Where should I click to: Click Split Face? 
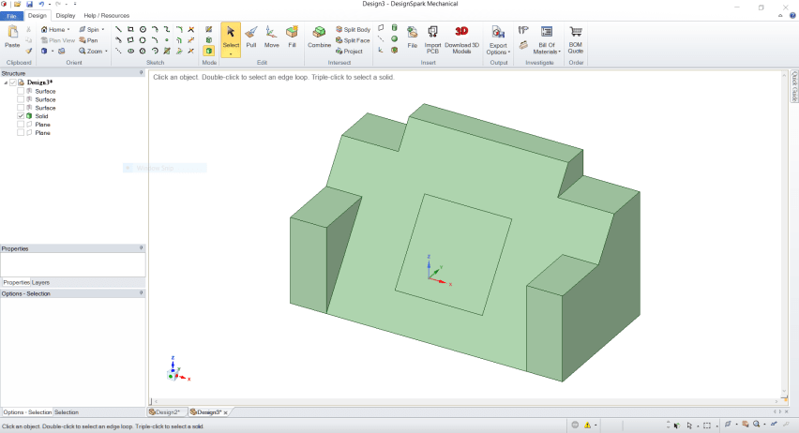pos(353,40)
